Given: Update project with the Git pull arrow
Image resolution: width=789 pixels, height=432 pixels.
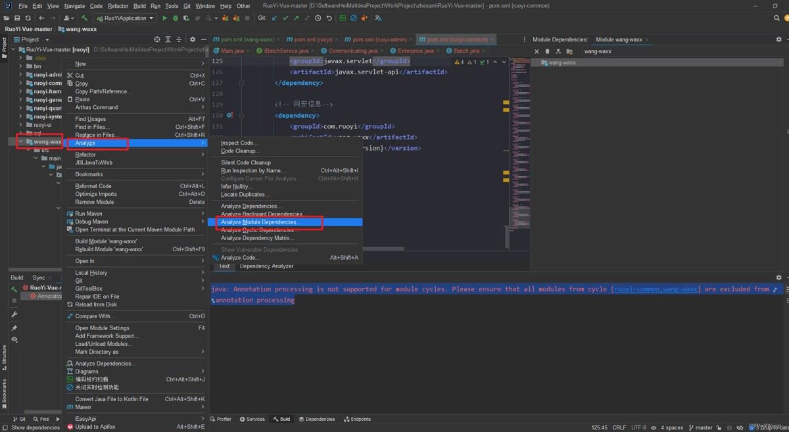Looking at the screenshot, I should 274,18.
